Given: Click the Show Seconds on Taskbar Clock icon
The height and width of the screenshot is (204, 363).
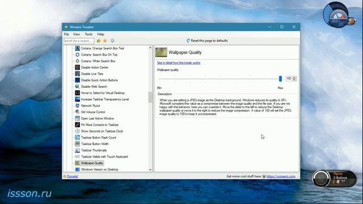Looking at the screenshot, I should 77,131.
